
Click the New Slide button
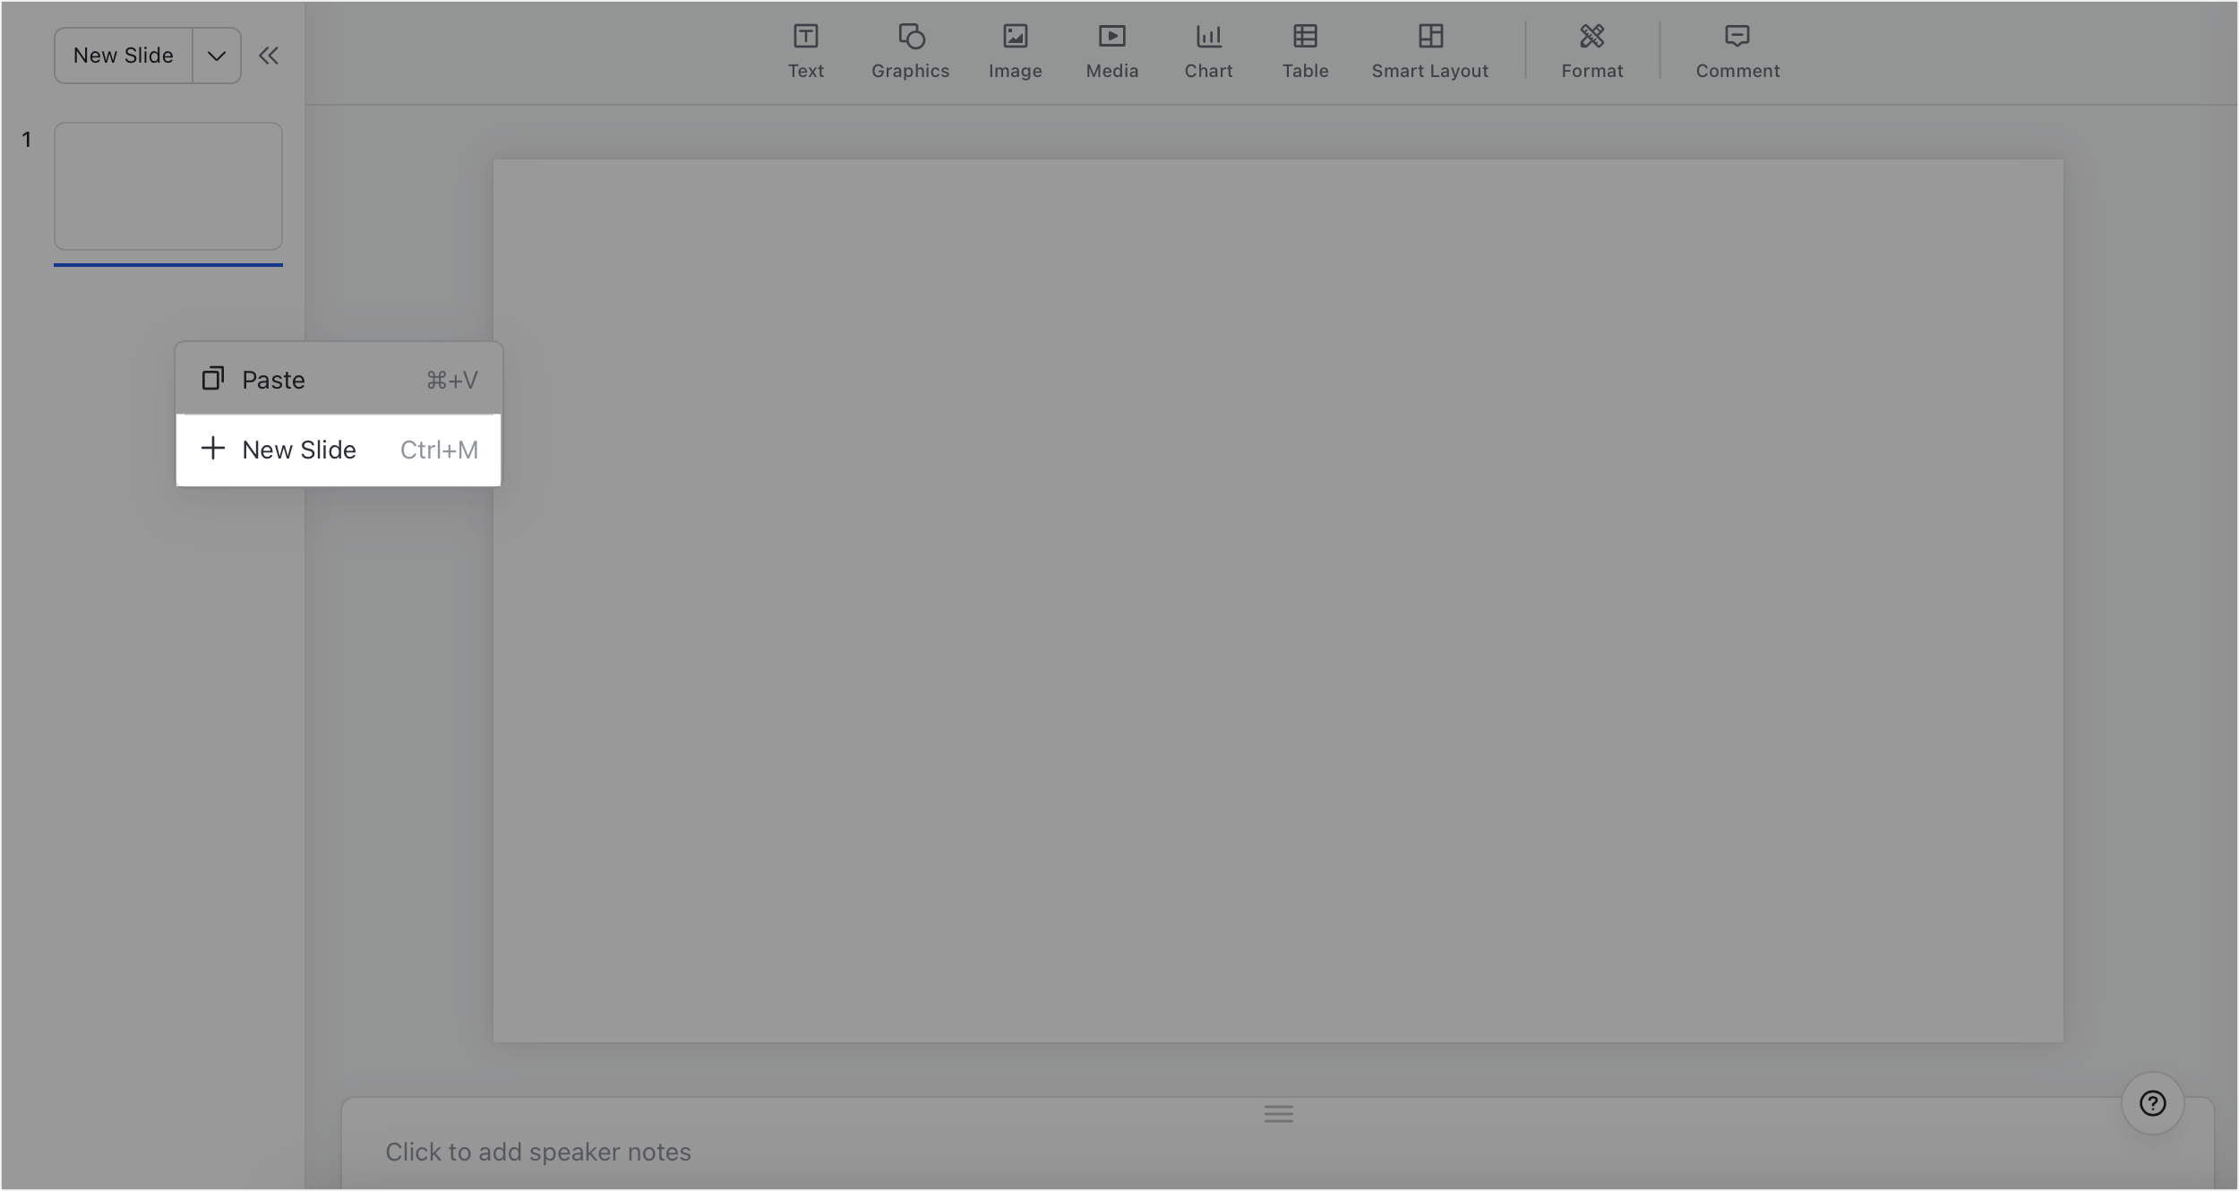[123, 56]
